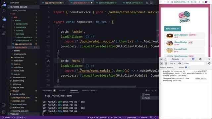
Task: Clear the console with the block icon
Action: (x=166, y=63)
